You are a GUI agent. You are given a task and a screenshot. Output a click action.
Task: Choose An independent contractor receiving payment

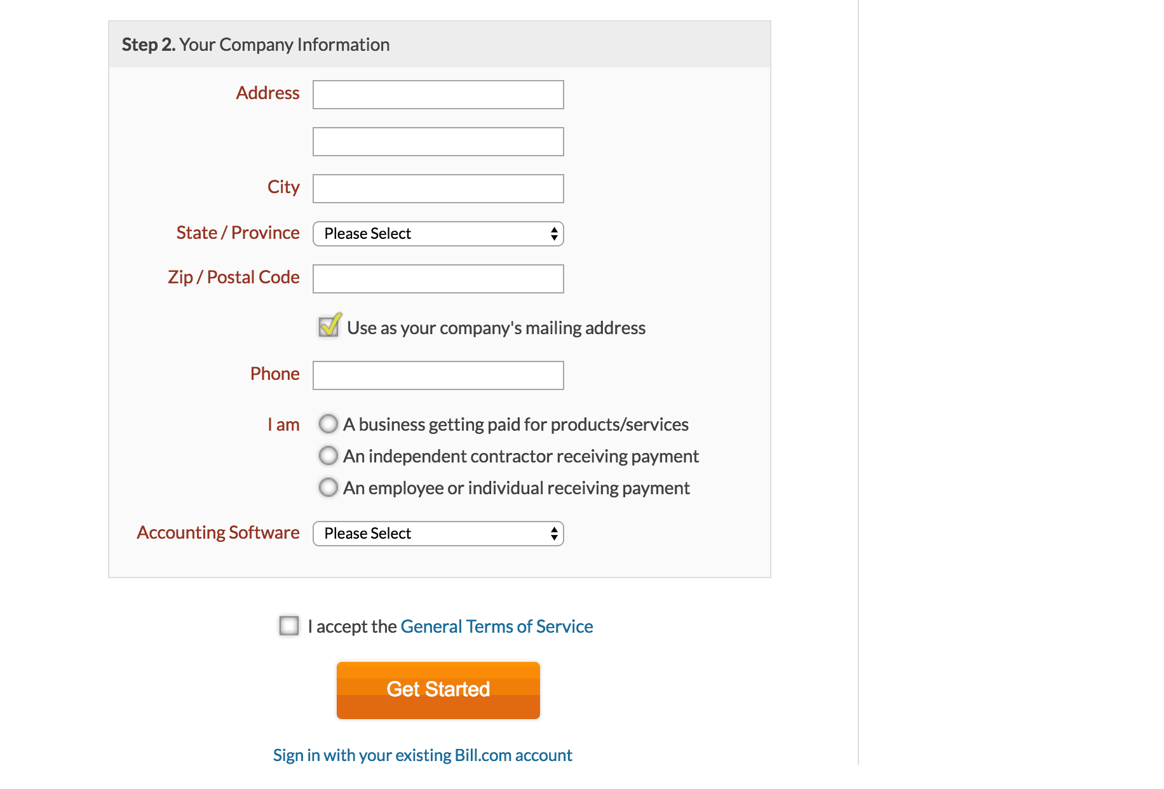[x=328, y=455]
